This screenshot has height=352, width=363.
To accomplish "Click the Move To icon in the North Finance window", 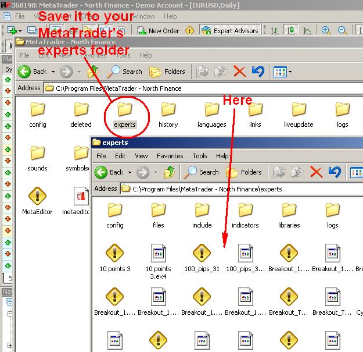I will (x=202, y=72).
